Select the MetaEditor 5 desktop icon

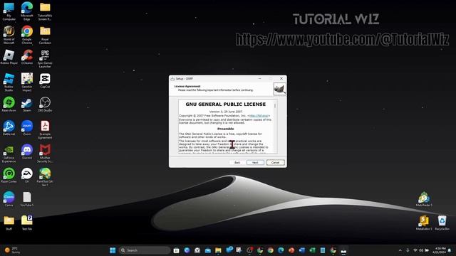(x=424, y=223)
